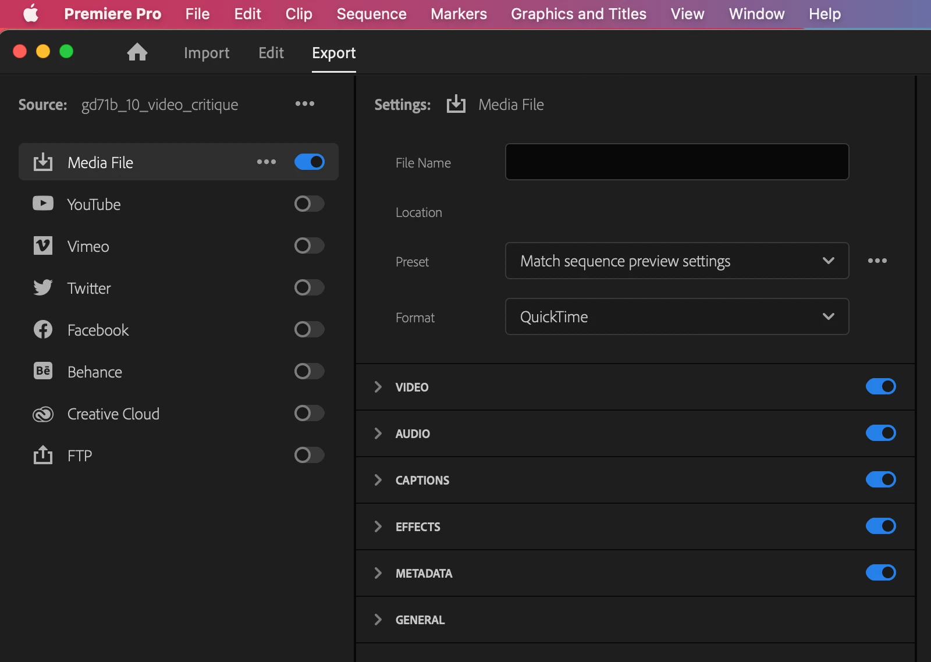Turn off the CAPTIONS toggle
This screenshot has height=662, width=931.
(x=881, y=479)
